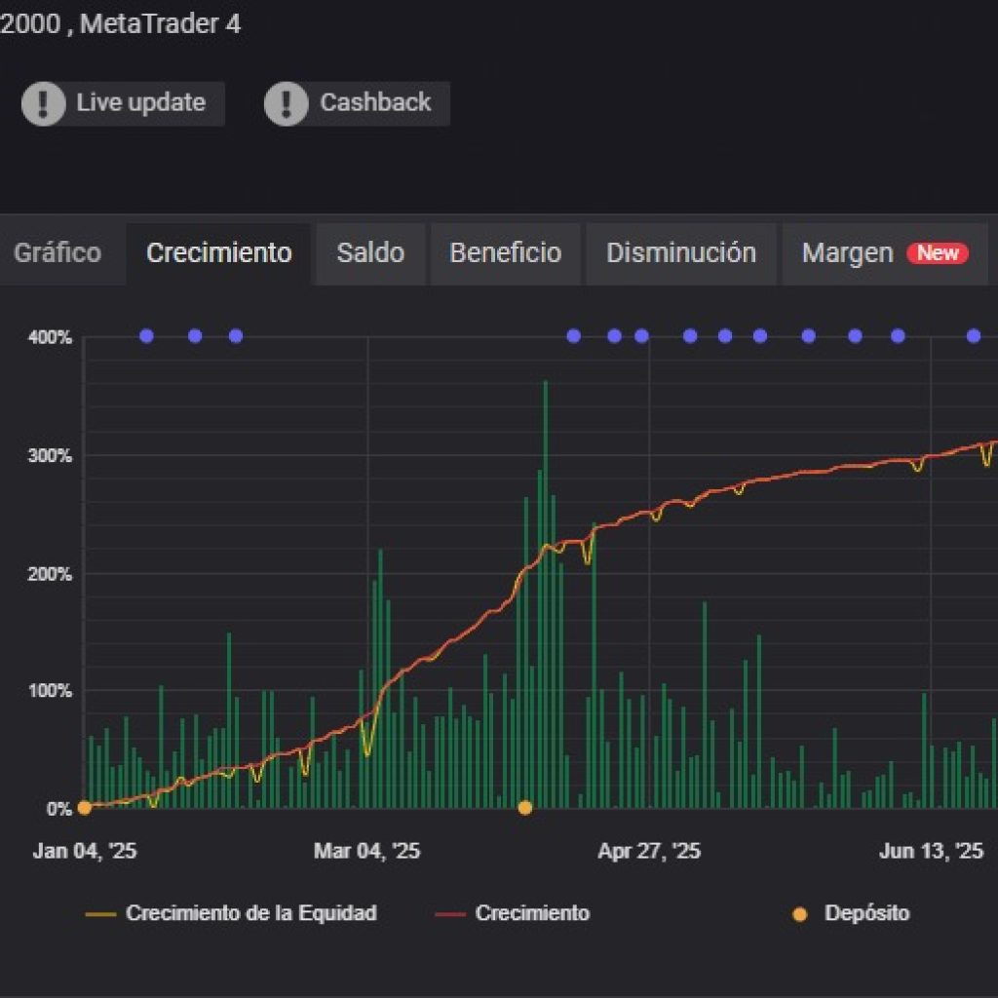Select the active Crecimiento tab
Viewport: 998px width, 998px height.
(x=218, y=253)
